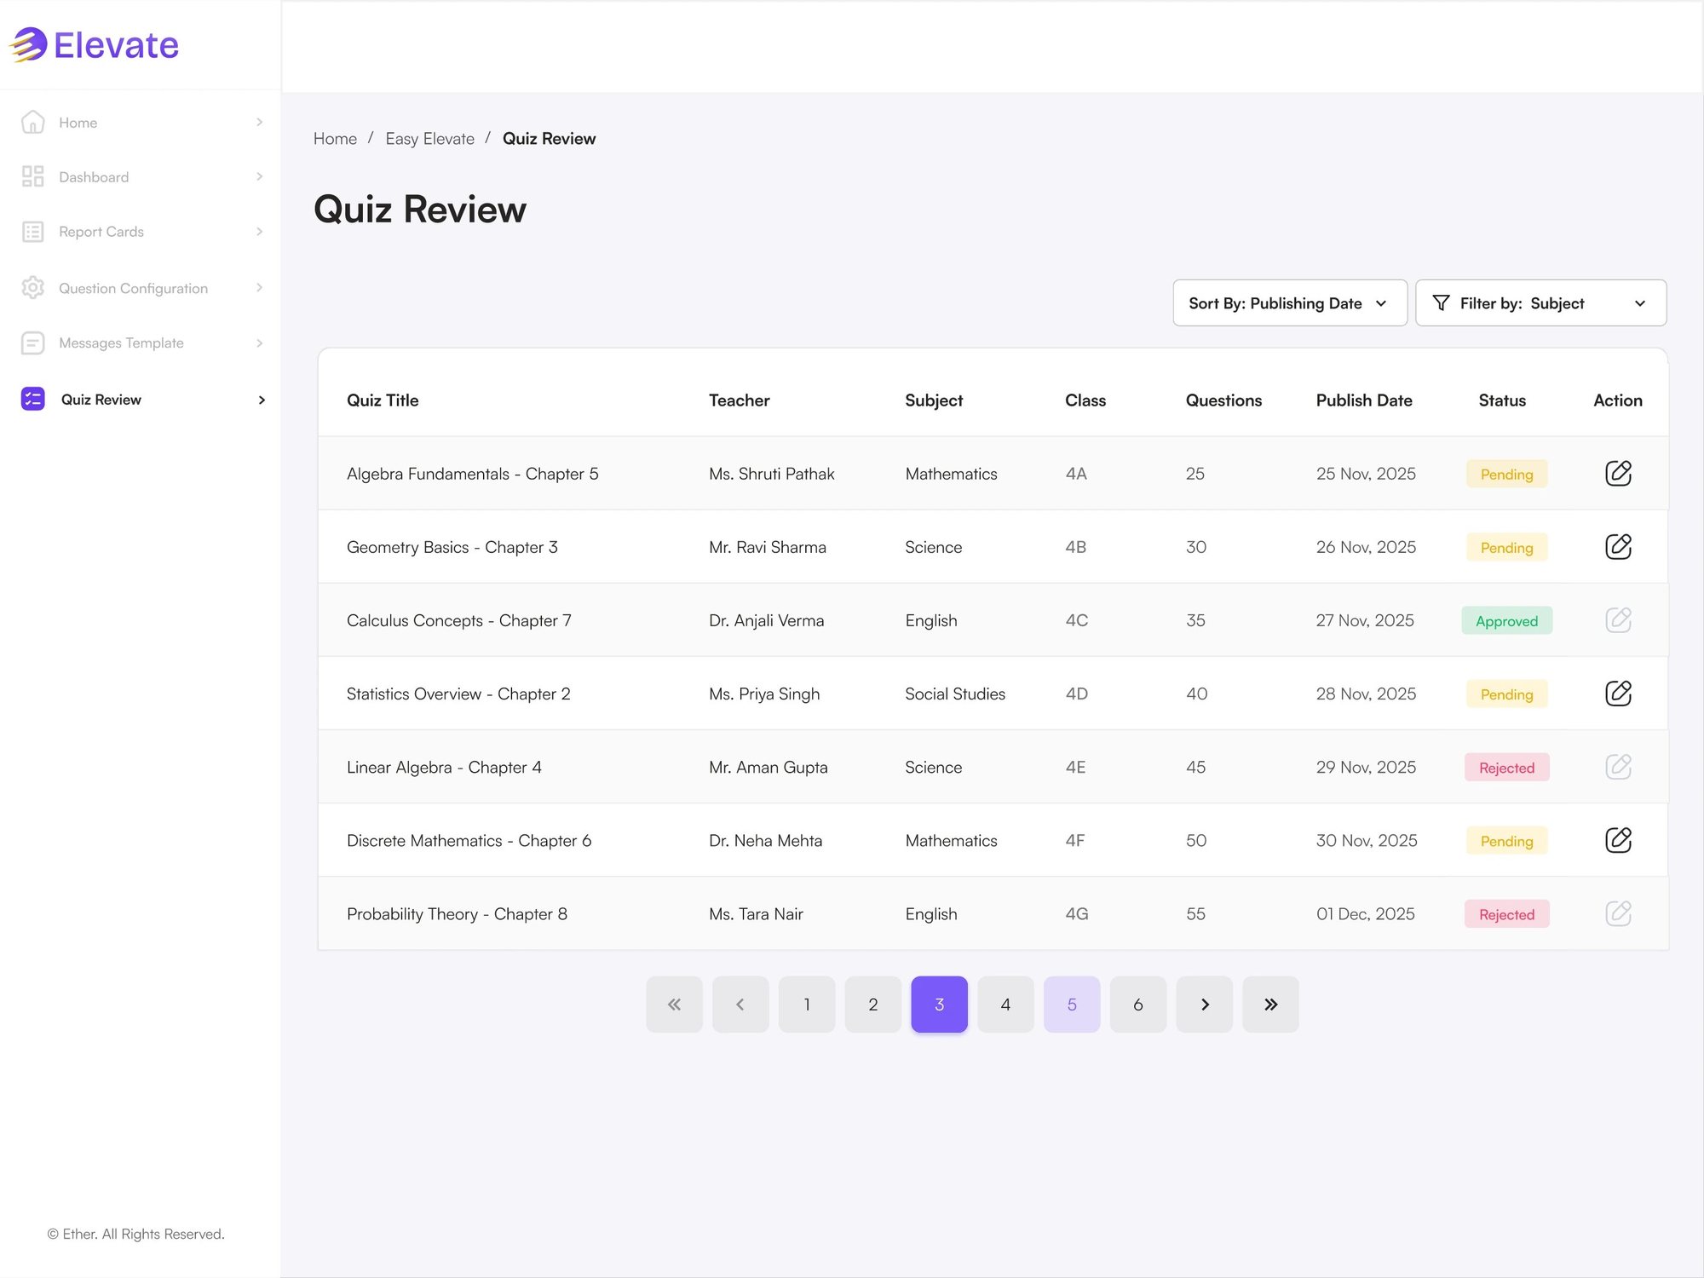Click disabled edit icon for Linear Algebra
The height and width of the screenshot is (1278, 1704).
click(1618, 766)
